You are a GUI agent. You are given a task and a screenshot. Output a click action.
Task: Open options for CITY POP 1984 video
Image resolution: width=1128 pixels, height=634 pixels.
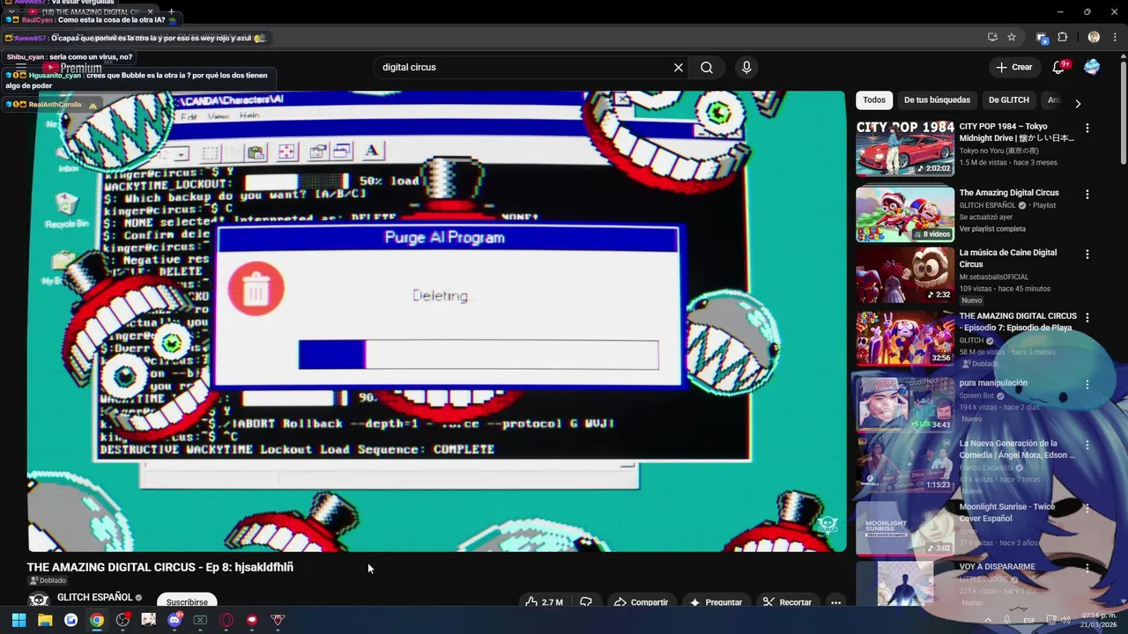1087,129
